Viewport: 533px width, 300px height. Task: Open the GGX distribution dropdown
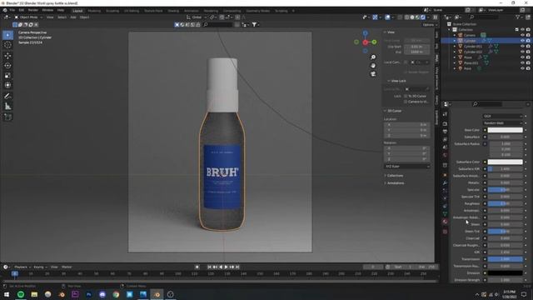point(503,116)
